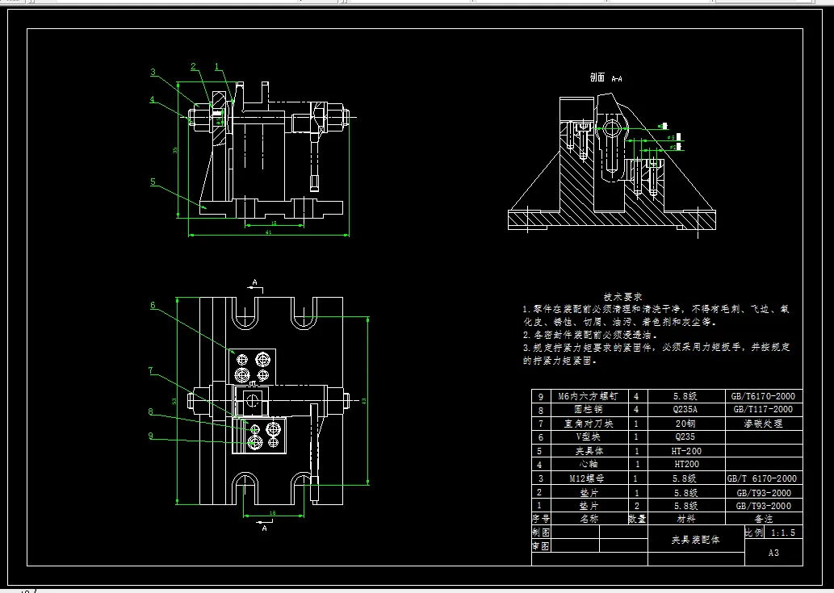
Task: Click the 'GB/T 6170-2000' remark of M12螺母 row
Action: (x=763, y=478)
